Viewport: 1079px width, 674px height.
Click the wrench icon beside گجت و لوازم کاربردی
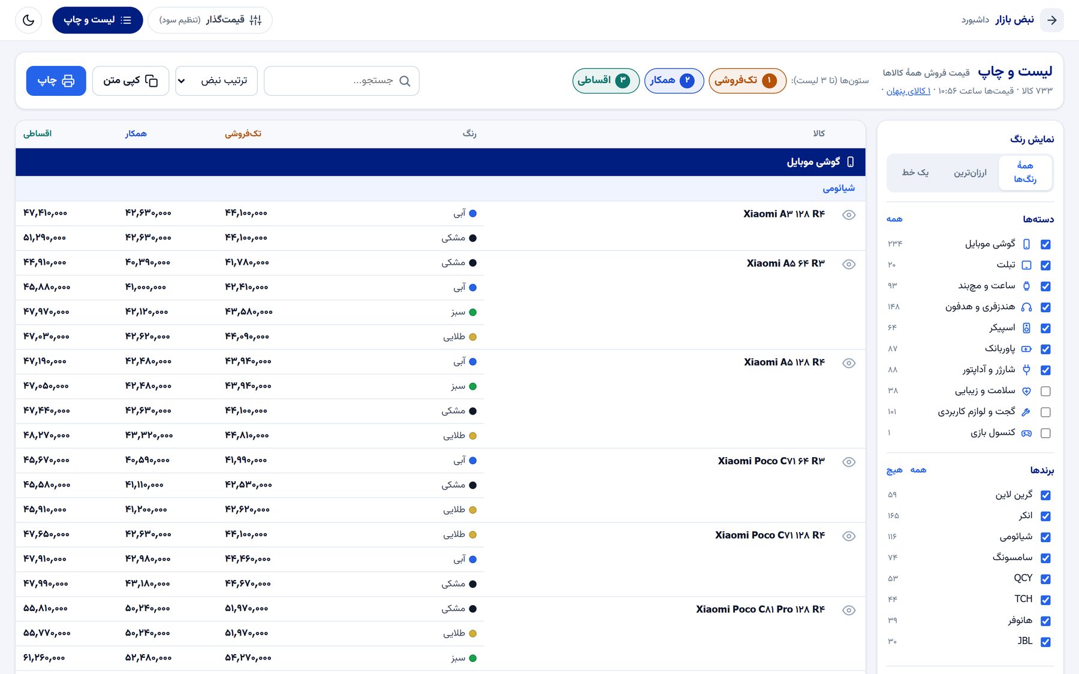(x=1026, y=412)
